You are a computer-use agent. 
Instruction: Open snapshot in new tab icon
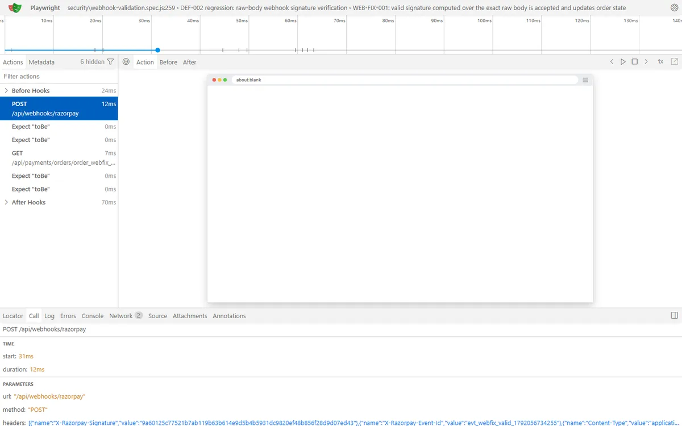[675, 61]
